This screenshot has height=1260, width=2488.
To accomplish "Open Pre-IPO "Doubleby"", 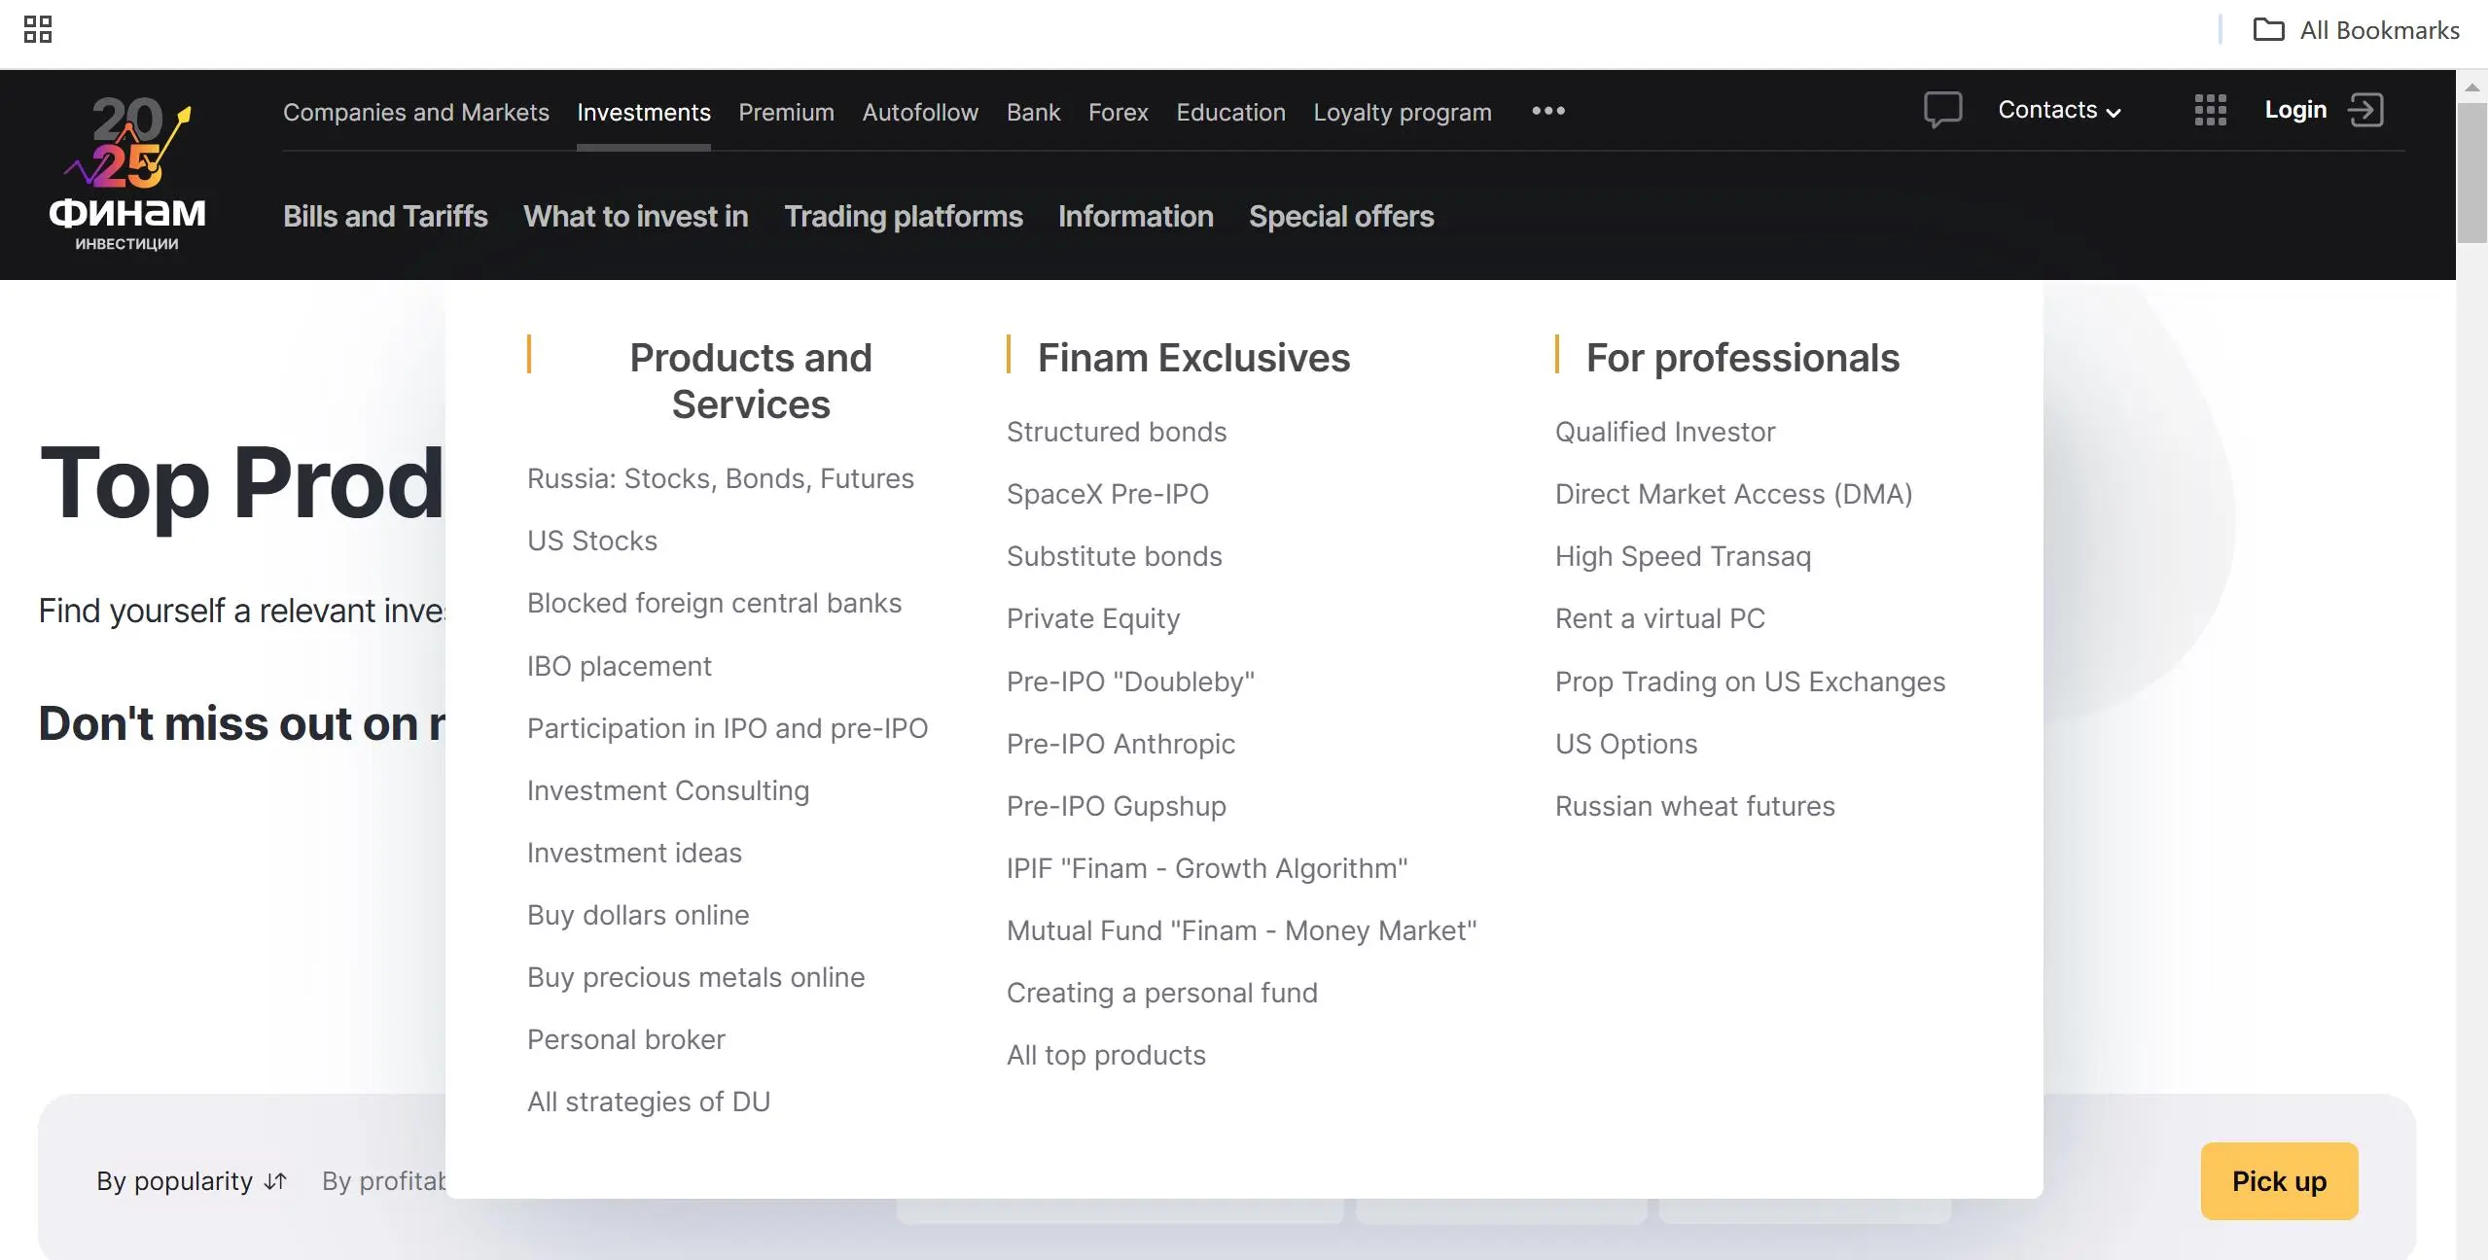I will click(x=1131, y=682).
